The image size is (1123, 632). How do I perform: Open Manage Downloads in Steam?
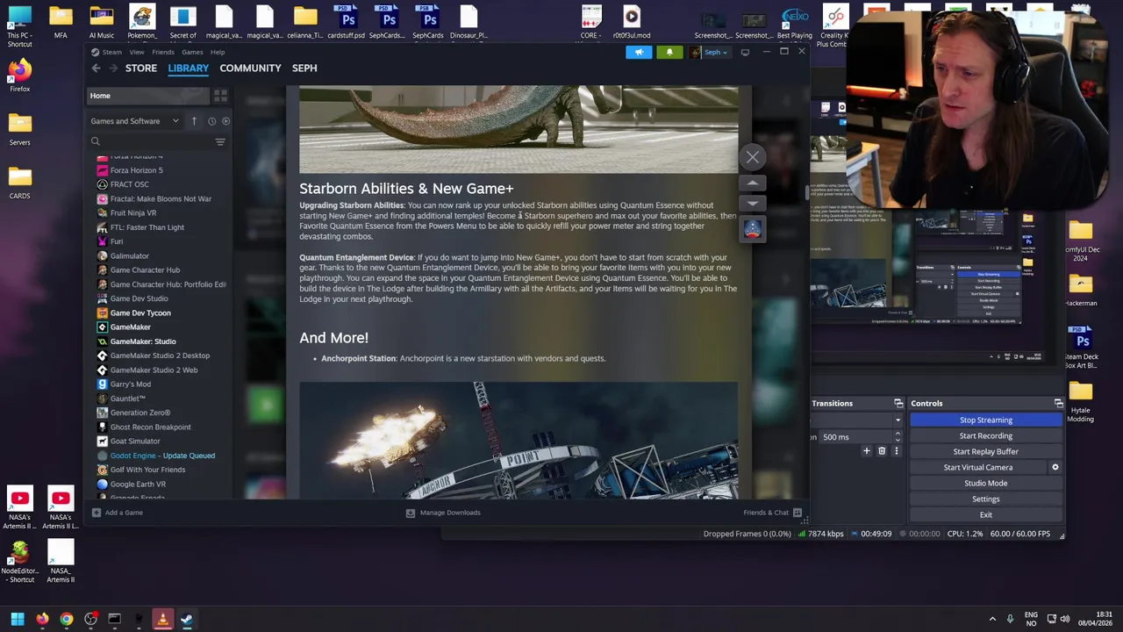(443, 513)
